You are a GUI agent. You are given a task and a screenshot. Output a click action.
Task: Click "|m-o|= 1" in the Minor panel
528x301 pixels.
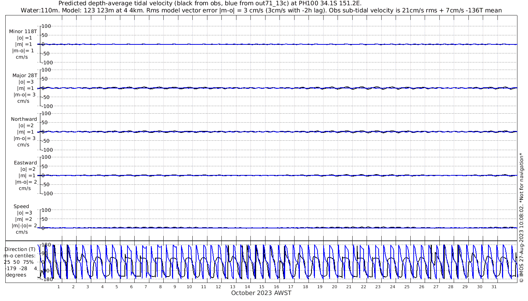(x=23, y=51)
